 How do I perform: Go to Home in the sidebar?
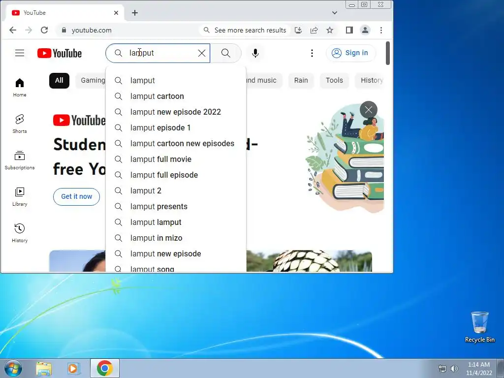(x=20, y=88)
